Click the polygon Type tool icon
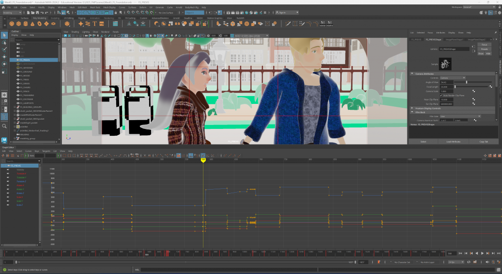The width and height of the screenshot is (502, 274). pyautogui.click(x=95, y=23)
